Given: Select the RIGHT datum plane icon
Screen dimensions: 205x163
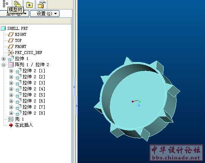Looking at the screenshot, I should click(x=11, y=34).
